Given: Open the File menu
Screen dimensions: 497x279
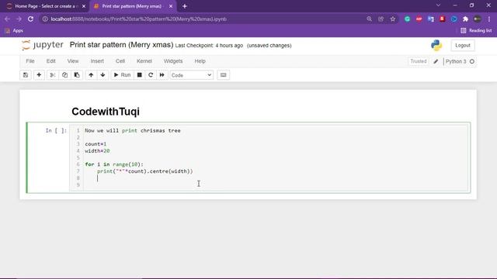Looking at the screenshot, I should pyautogui.click(x=30, y=61).
